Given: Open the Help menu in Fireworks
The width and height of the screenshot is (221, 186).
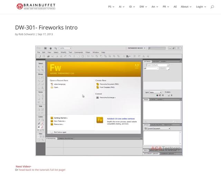Looking at the screenshot, I should [103, 52].
